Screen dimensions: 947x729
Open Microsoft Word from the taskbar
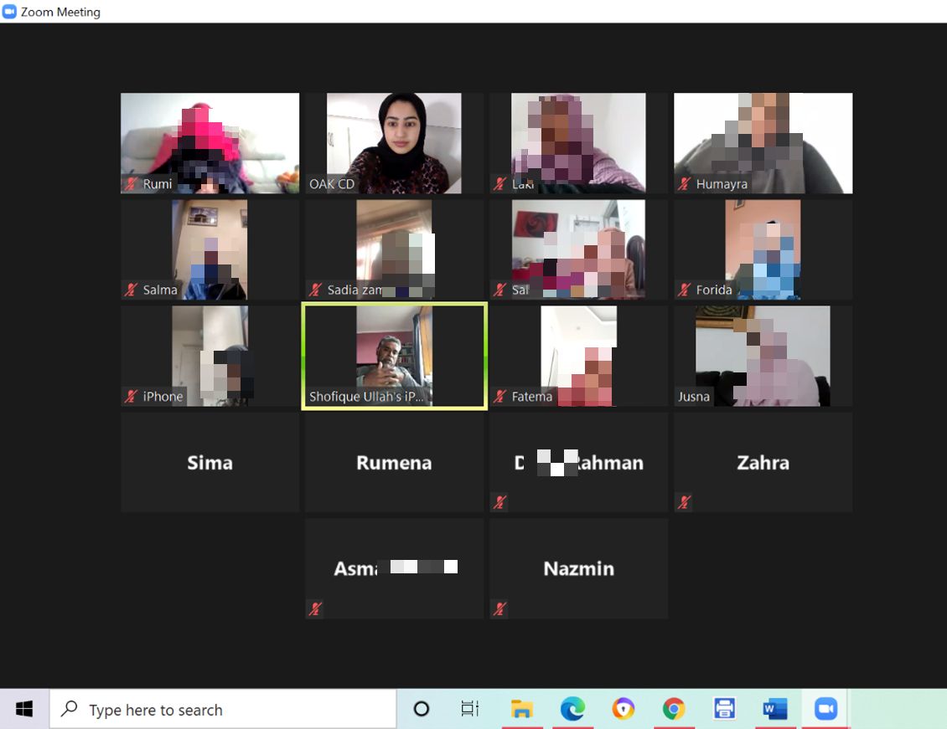coord(775,709)
